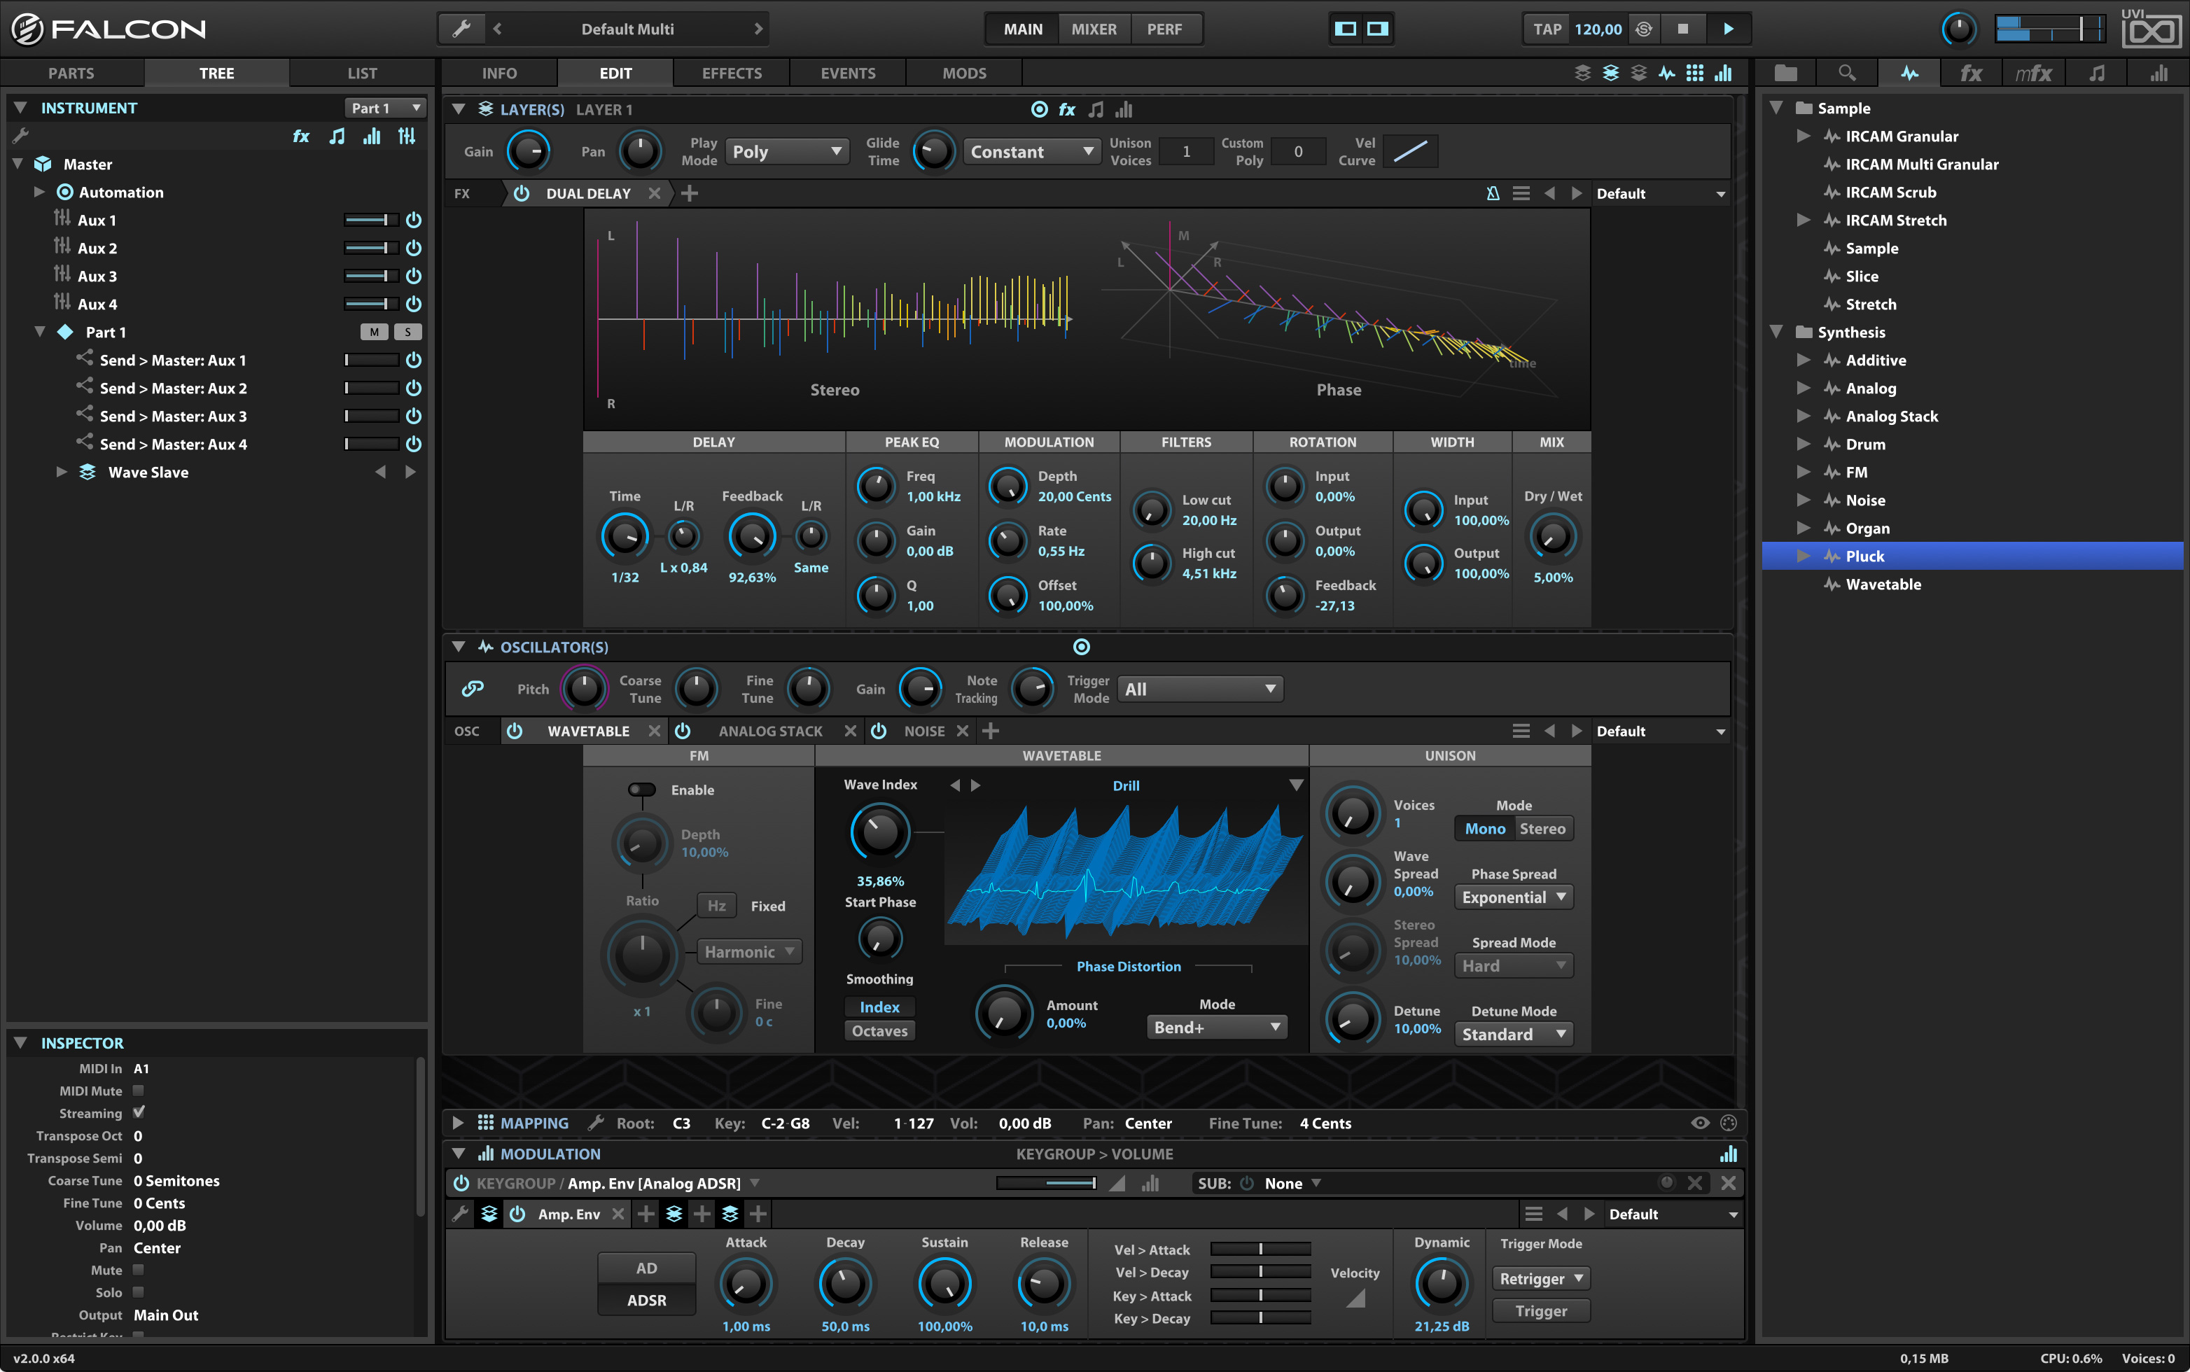
Task: Switch to the PERF view
Action: pos(1164,29)
